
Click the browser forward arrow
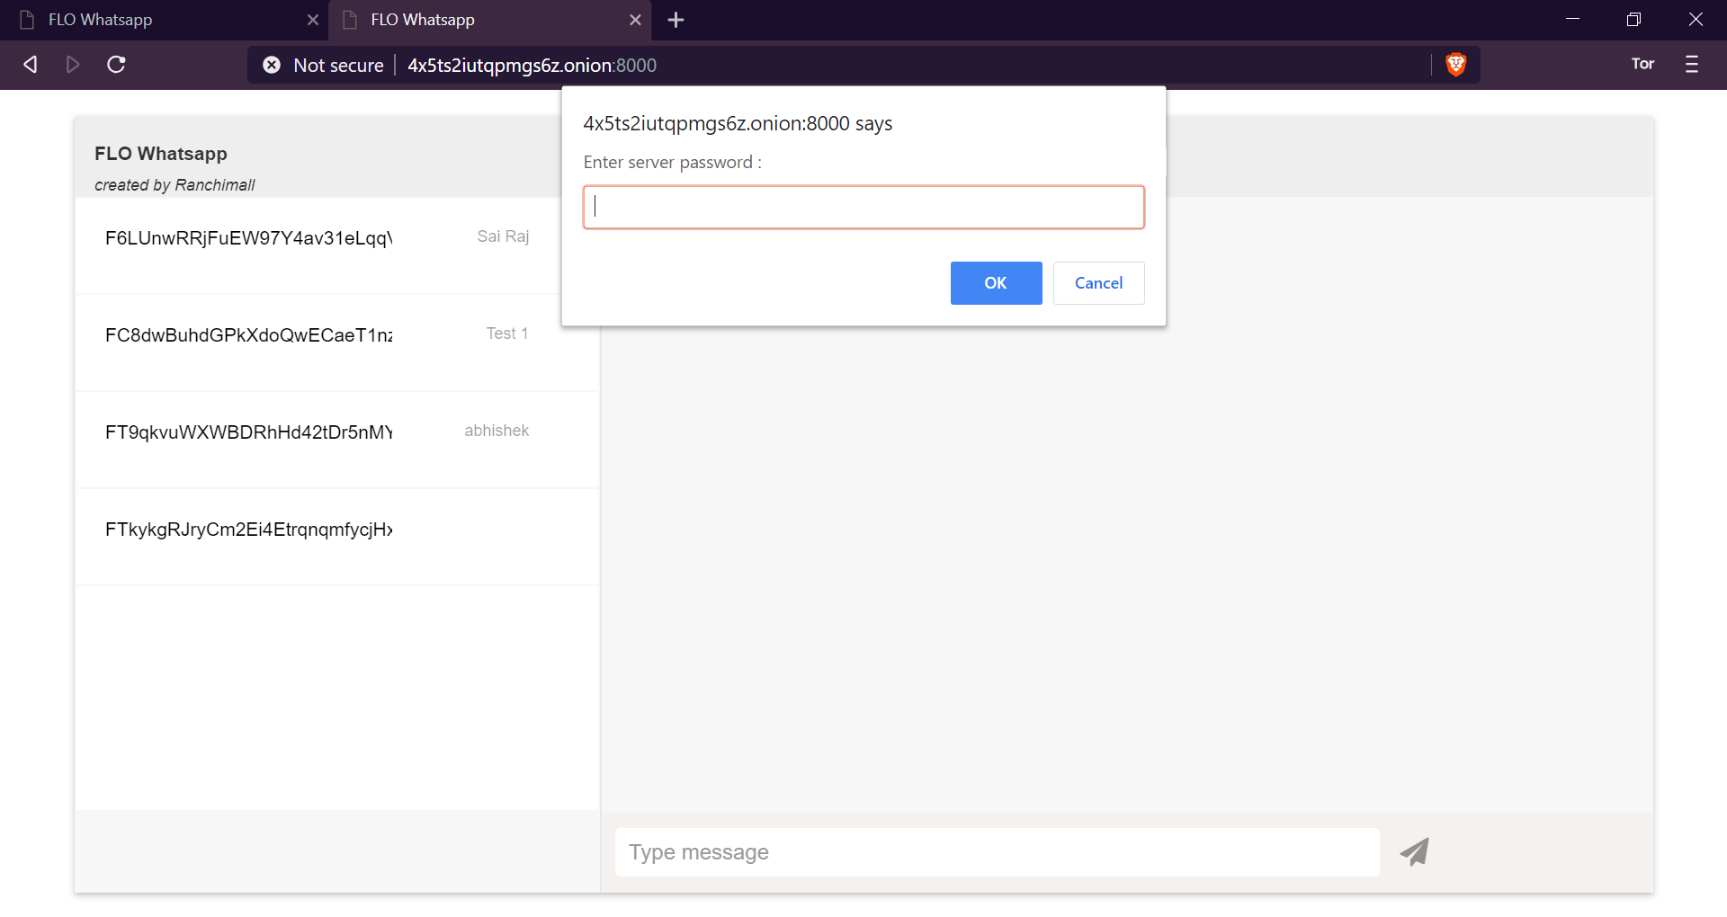tap(73, 65)
